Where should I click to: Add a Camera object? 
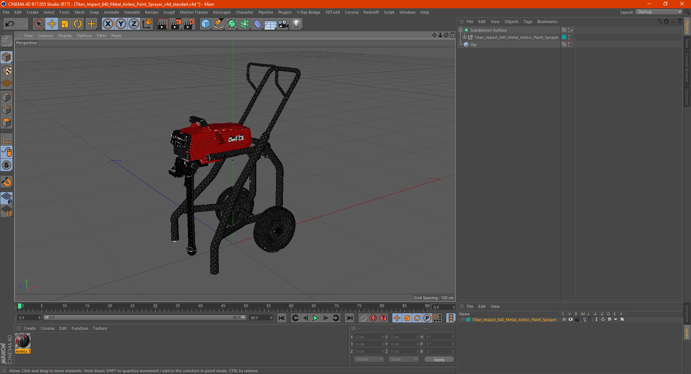(x=284, y=24)
